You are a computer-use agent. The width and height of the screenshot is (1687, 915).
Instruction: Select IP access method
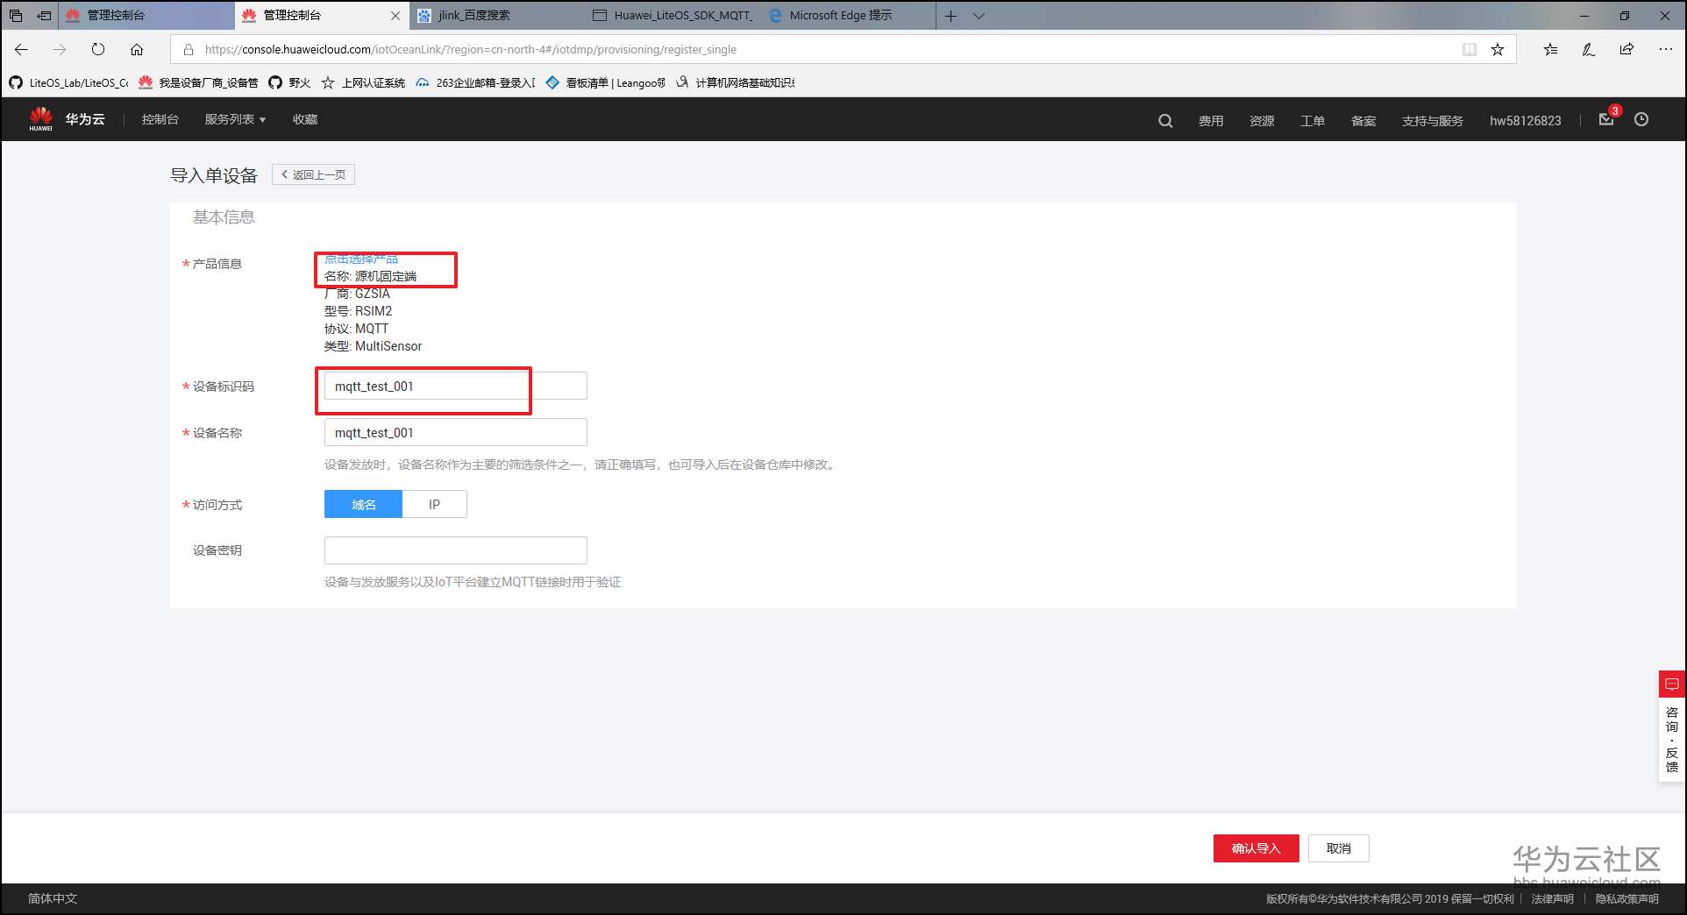coord(435,504)
